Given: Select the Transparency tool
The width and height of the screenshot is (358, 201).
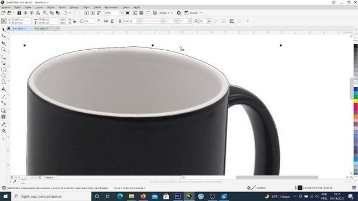Looking at the screenshot, I should click(x=3, y=117).
